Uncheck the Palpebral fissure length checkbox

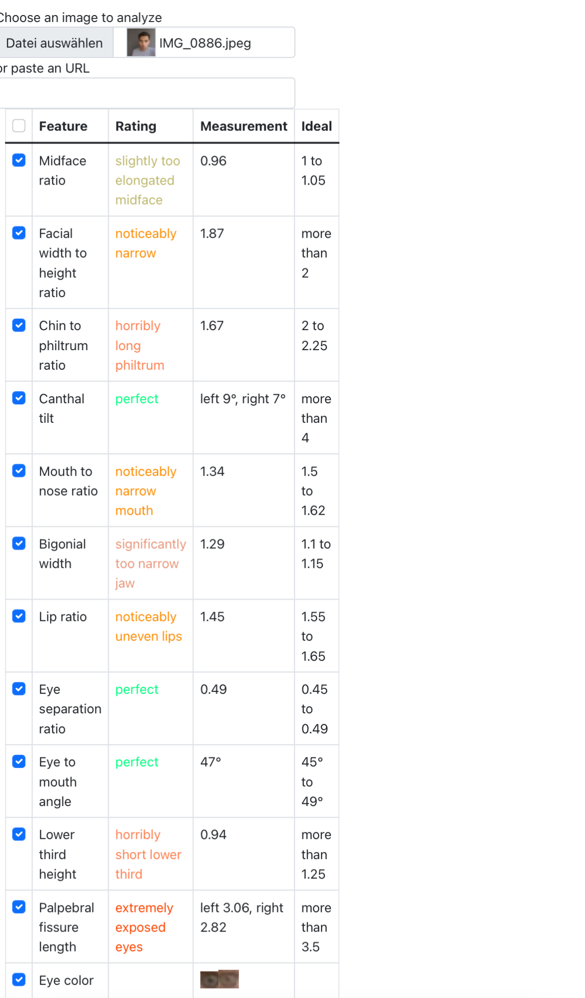19,906
